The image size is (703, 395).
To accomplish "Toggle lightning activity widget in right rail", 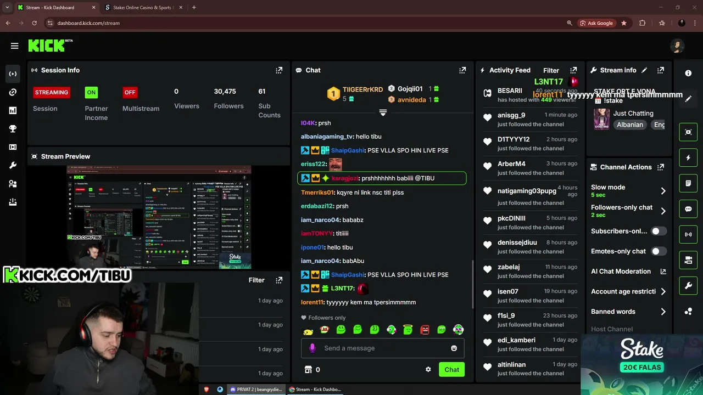I will click(x=688, y=157).
